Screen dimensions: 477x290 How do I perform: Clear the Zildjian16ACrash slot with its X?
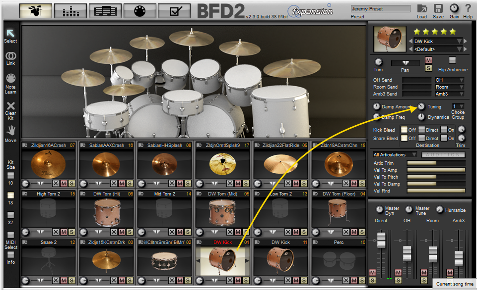(x=56, y=183)
